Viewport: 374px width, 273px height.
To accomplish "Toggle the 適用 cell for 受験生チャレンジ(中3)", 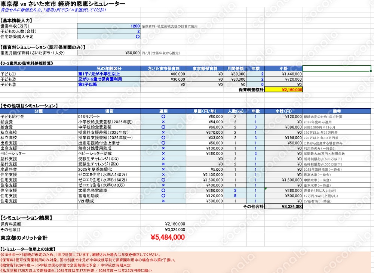I will (163, 159).
